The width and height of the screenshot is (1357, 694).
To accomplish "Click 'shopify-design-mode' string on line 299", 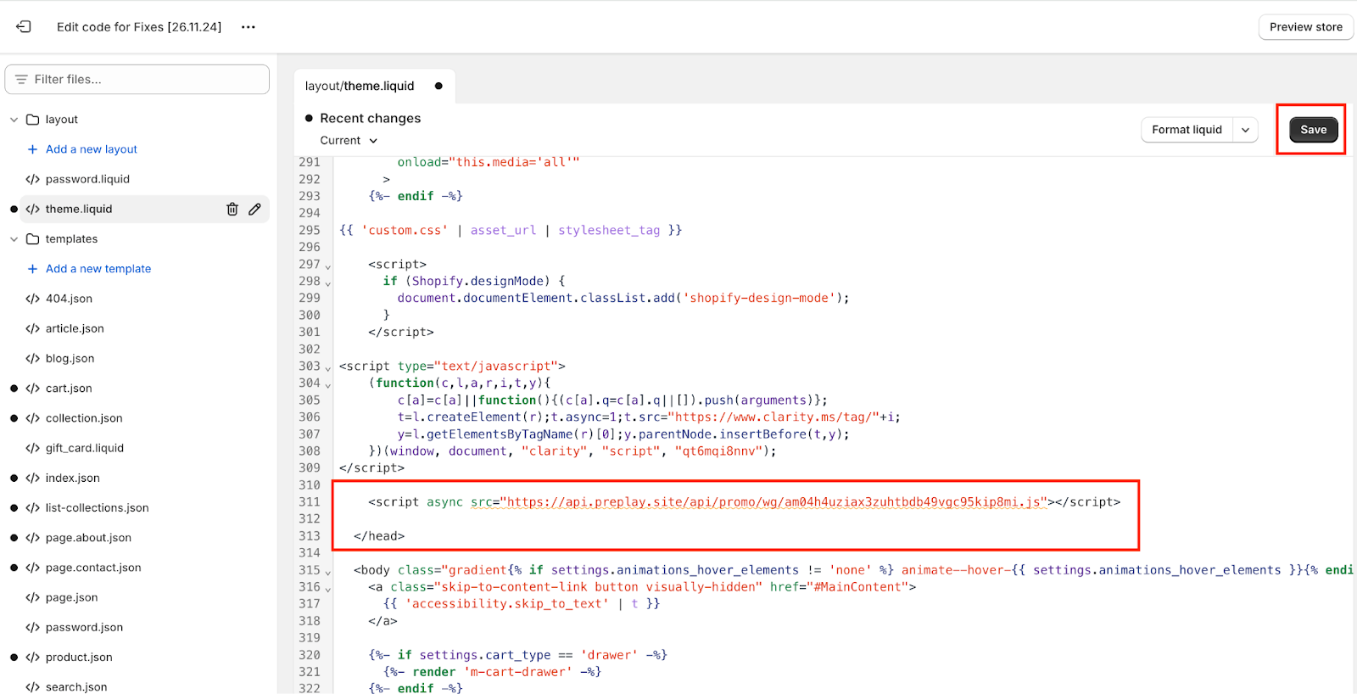I will pyautogui.click(x=759, y=298).
